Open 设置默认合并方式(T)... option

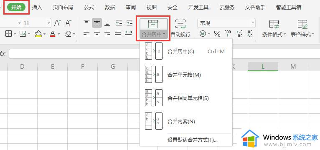[x=186, y=140]
